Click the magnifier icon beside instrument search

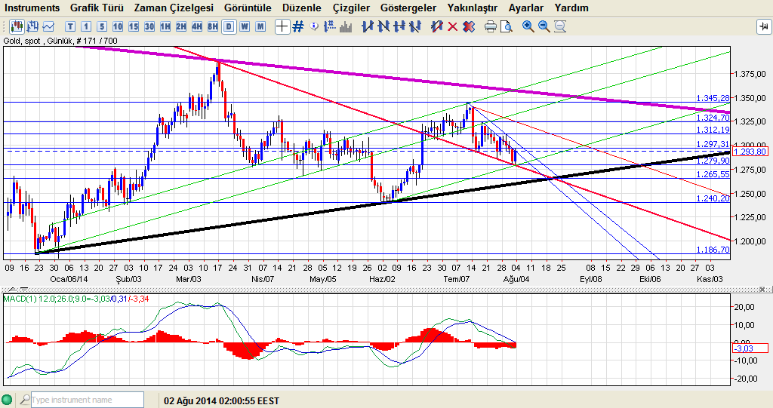click(24, 400)
